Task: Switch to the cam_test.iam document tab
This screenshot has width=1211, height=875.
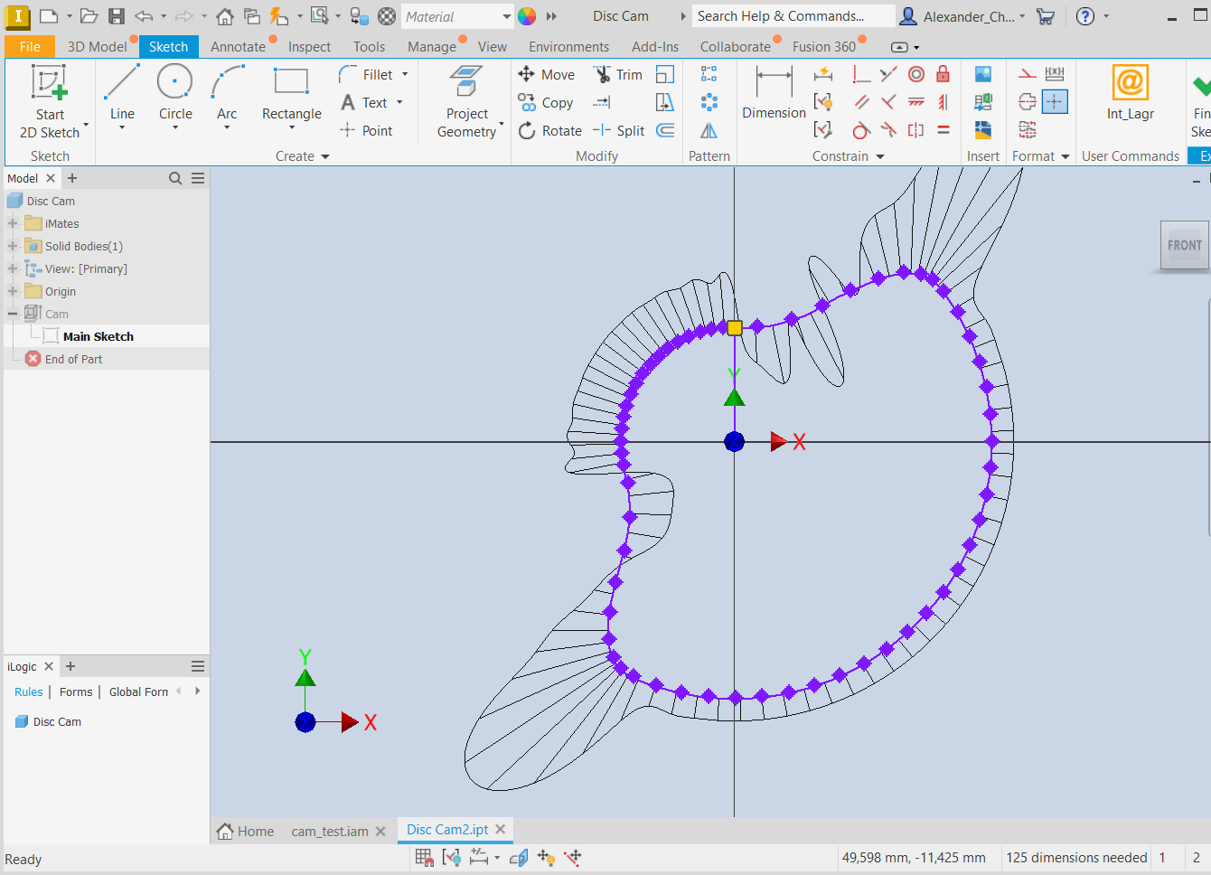Action: [330, 830]
